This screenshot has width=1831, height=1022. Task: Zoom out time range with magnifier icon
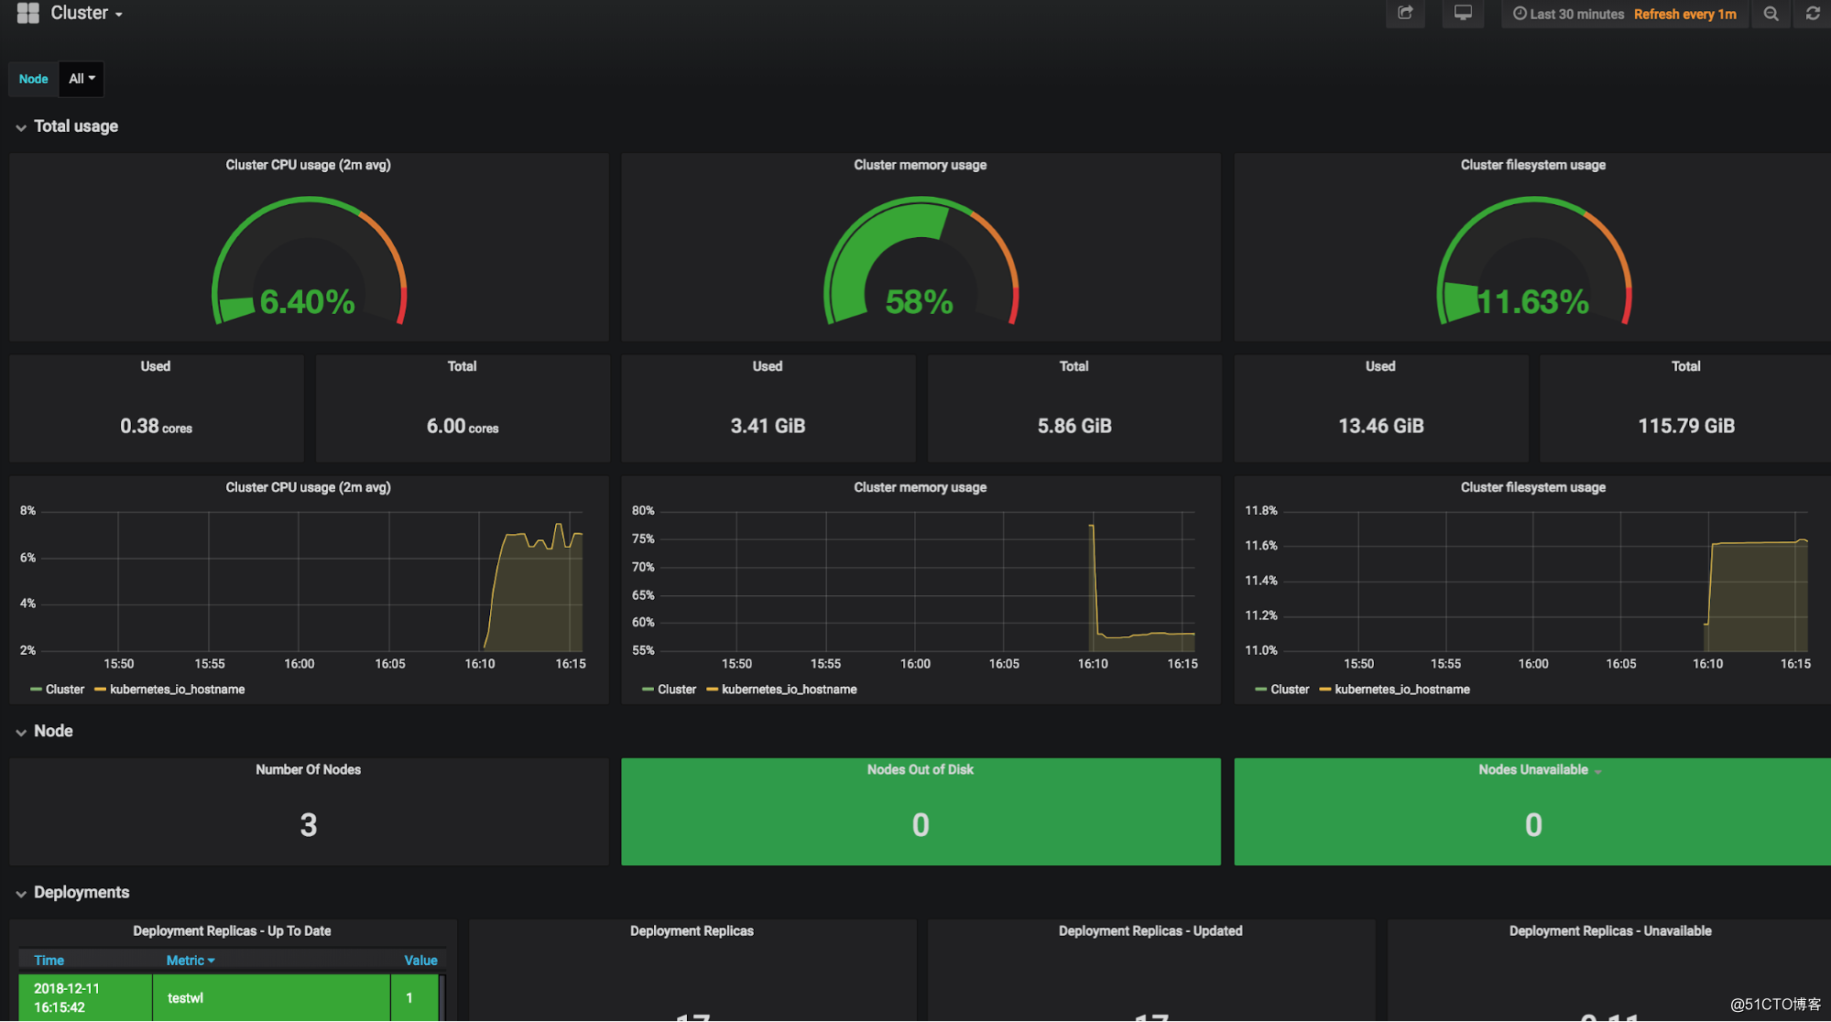point(1771,14)
